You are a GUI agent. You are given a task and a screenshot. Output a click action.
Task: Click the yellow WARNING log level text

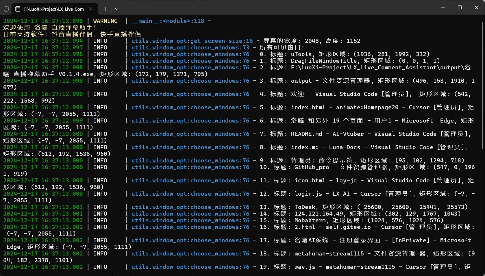(x=105, y=21)
